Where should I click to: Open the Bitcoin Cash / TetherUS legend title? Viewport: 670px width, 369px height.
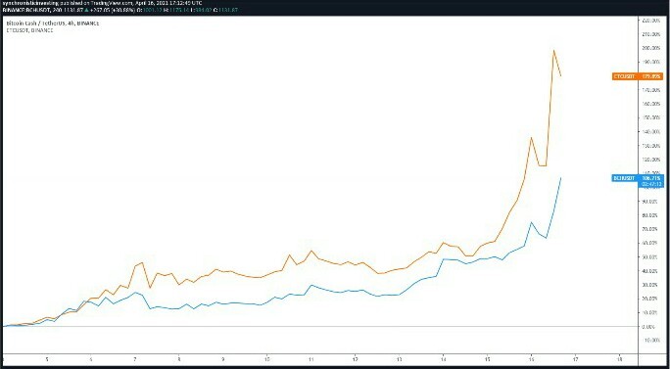(x=53, y=23)
